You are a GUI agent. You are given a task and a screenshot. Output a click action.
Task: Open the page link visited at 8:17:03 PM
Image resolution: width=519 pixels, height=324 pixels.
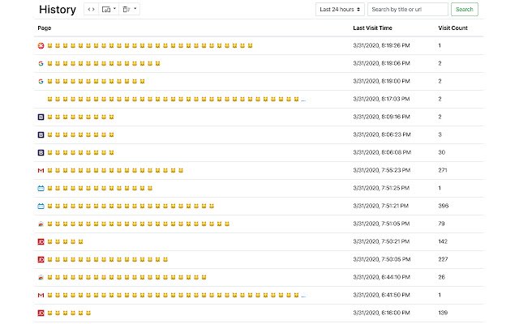177,99
